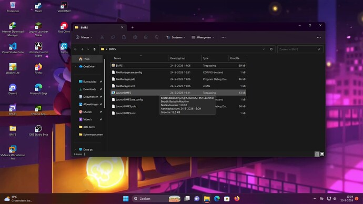This screenshot has height=204, width=363.
Task: Open the VALORANT desktop shortcut
Action: (64, 7)
